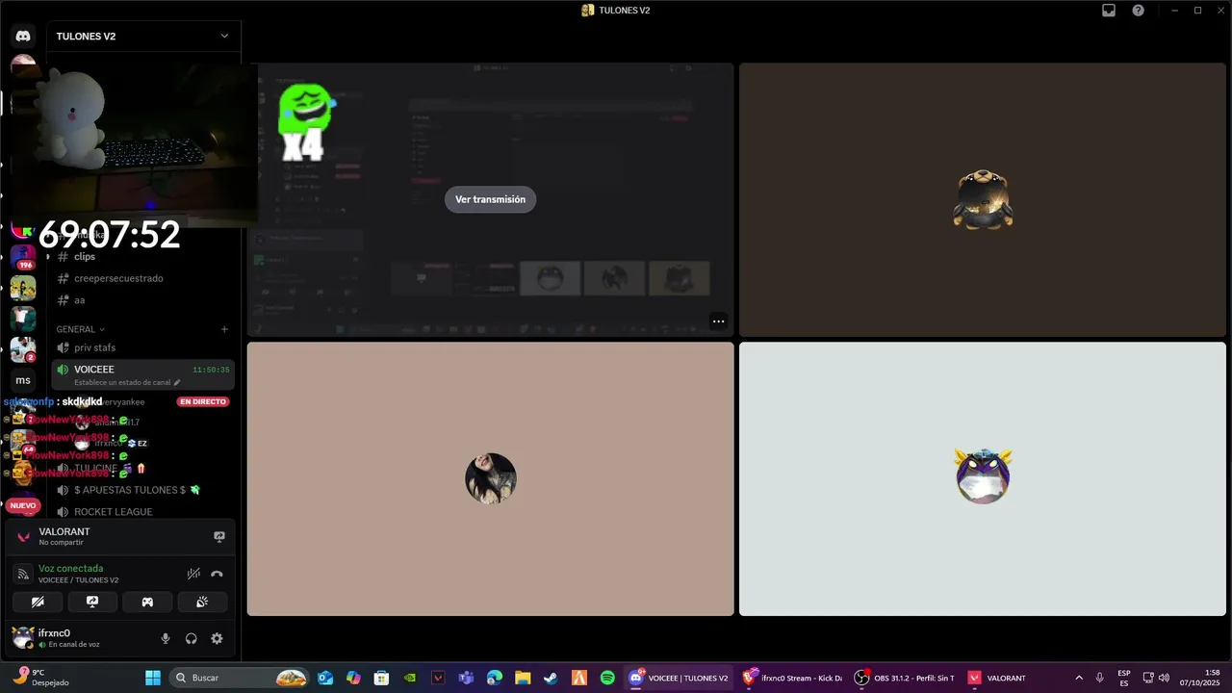Open Microsoft Store from taskbar
This screenshot has width=1232, height=693.
pos(381,678)
